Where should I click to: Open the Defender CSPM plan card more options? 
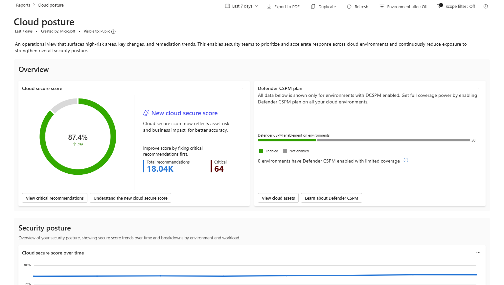(x=478, y=88)
